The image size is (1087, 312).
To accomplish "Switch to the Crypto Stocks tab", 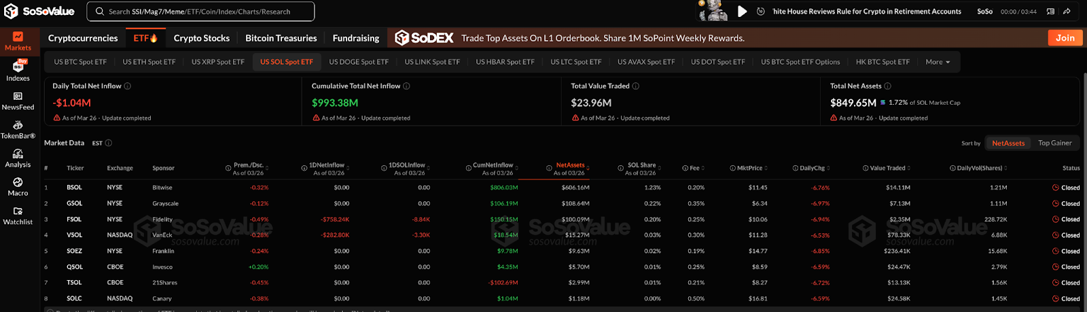I will coord(201,38).
